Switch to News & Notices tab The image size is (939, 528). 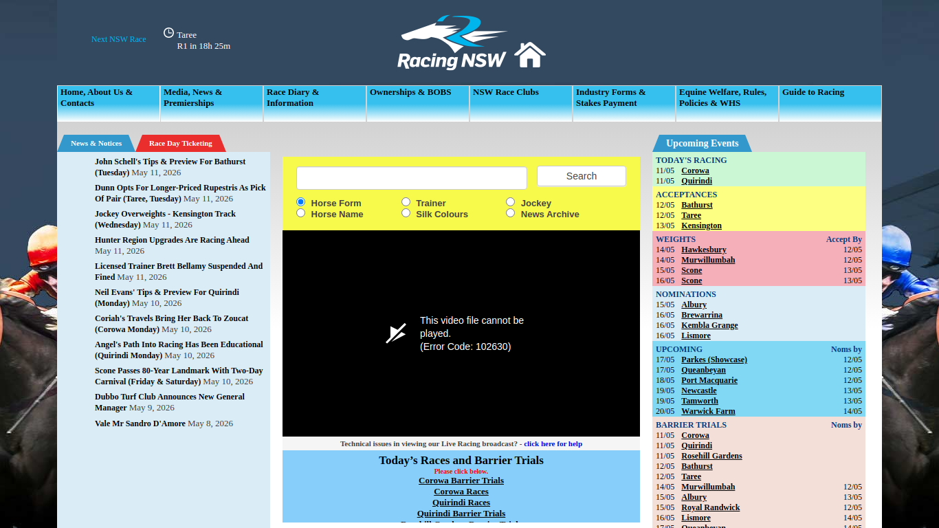(x=96, y=143)
